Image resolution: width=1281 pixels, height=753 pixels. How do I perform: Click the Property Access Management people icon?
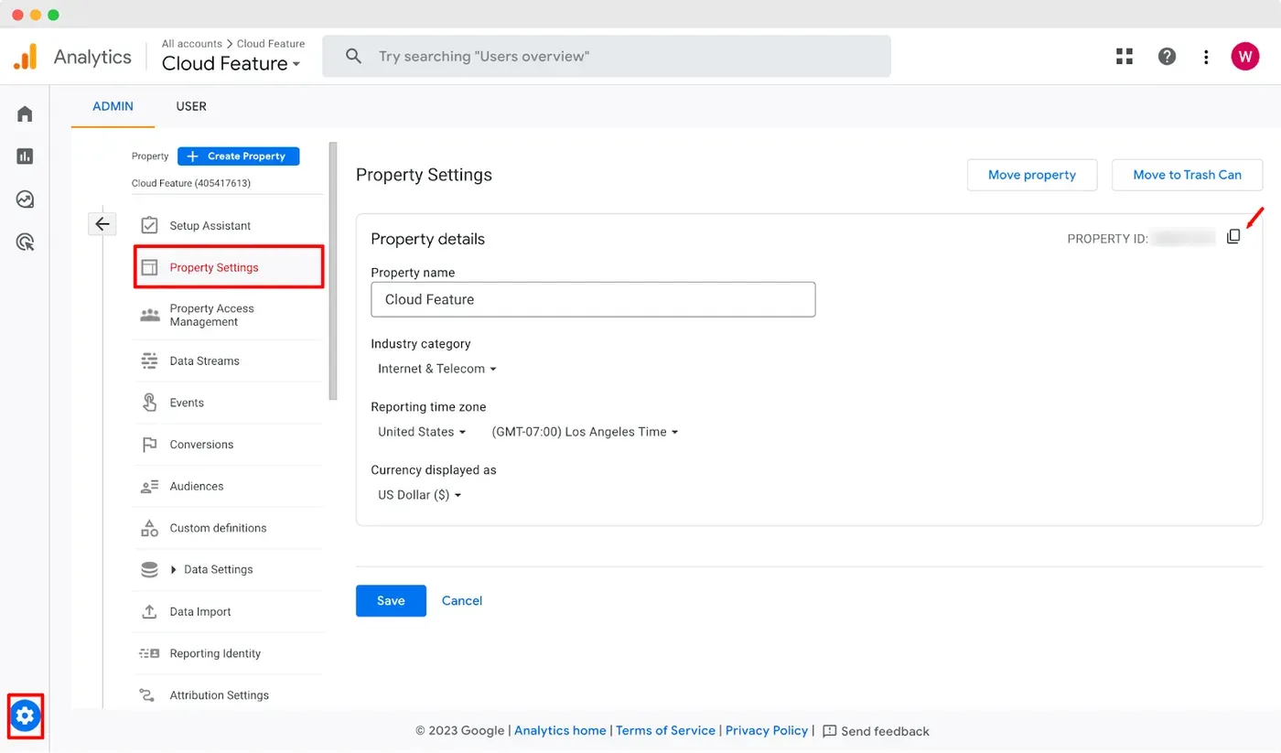pos(149,316)
